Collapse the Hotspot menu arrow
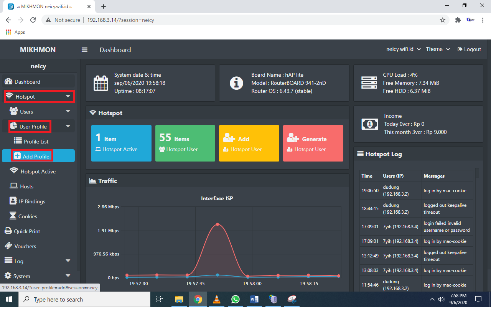Screen dimensions: 491x310 coord(68,96)
